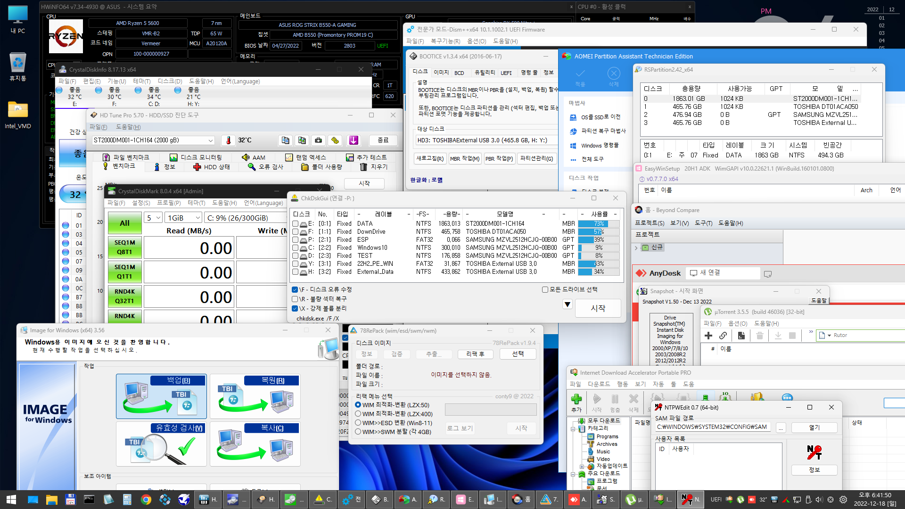Click the black down-arrow beside ChkDskGui Start
Image resolution: width=905 pixels, height=509 pixels.
click(x=568, y=305)
